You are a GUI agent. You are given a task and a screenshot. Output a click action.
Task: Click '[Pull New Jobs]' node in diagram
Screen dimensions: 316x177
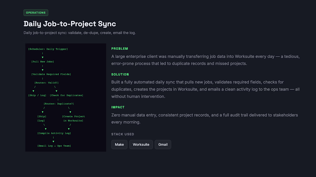click(x=43, y=61)
